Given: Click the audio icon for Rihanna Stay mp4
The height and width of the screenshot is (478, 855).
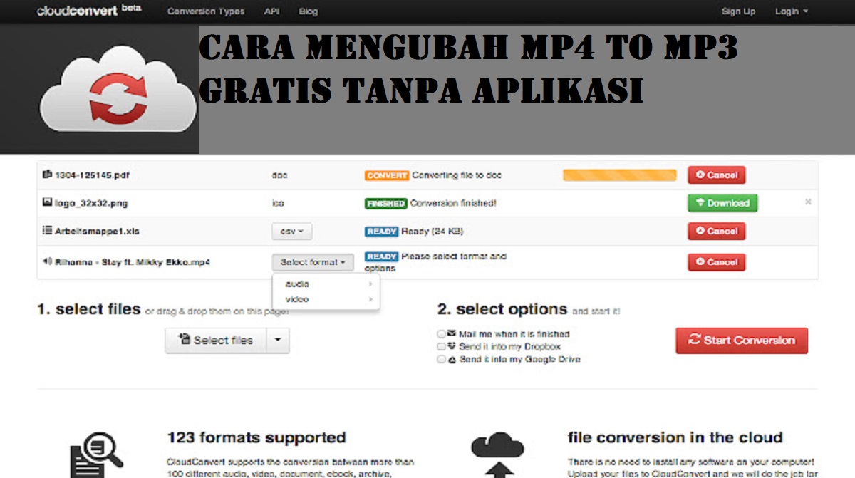Looking at the screenshot, I should click(x=48, y=262).
